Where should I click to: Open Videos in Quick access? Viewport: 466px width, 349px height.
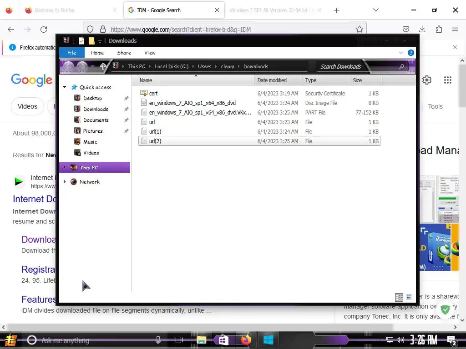(91, 153)
